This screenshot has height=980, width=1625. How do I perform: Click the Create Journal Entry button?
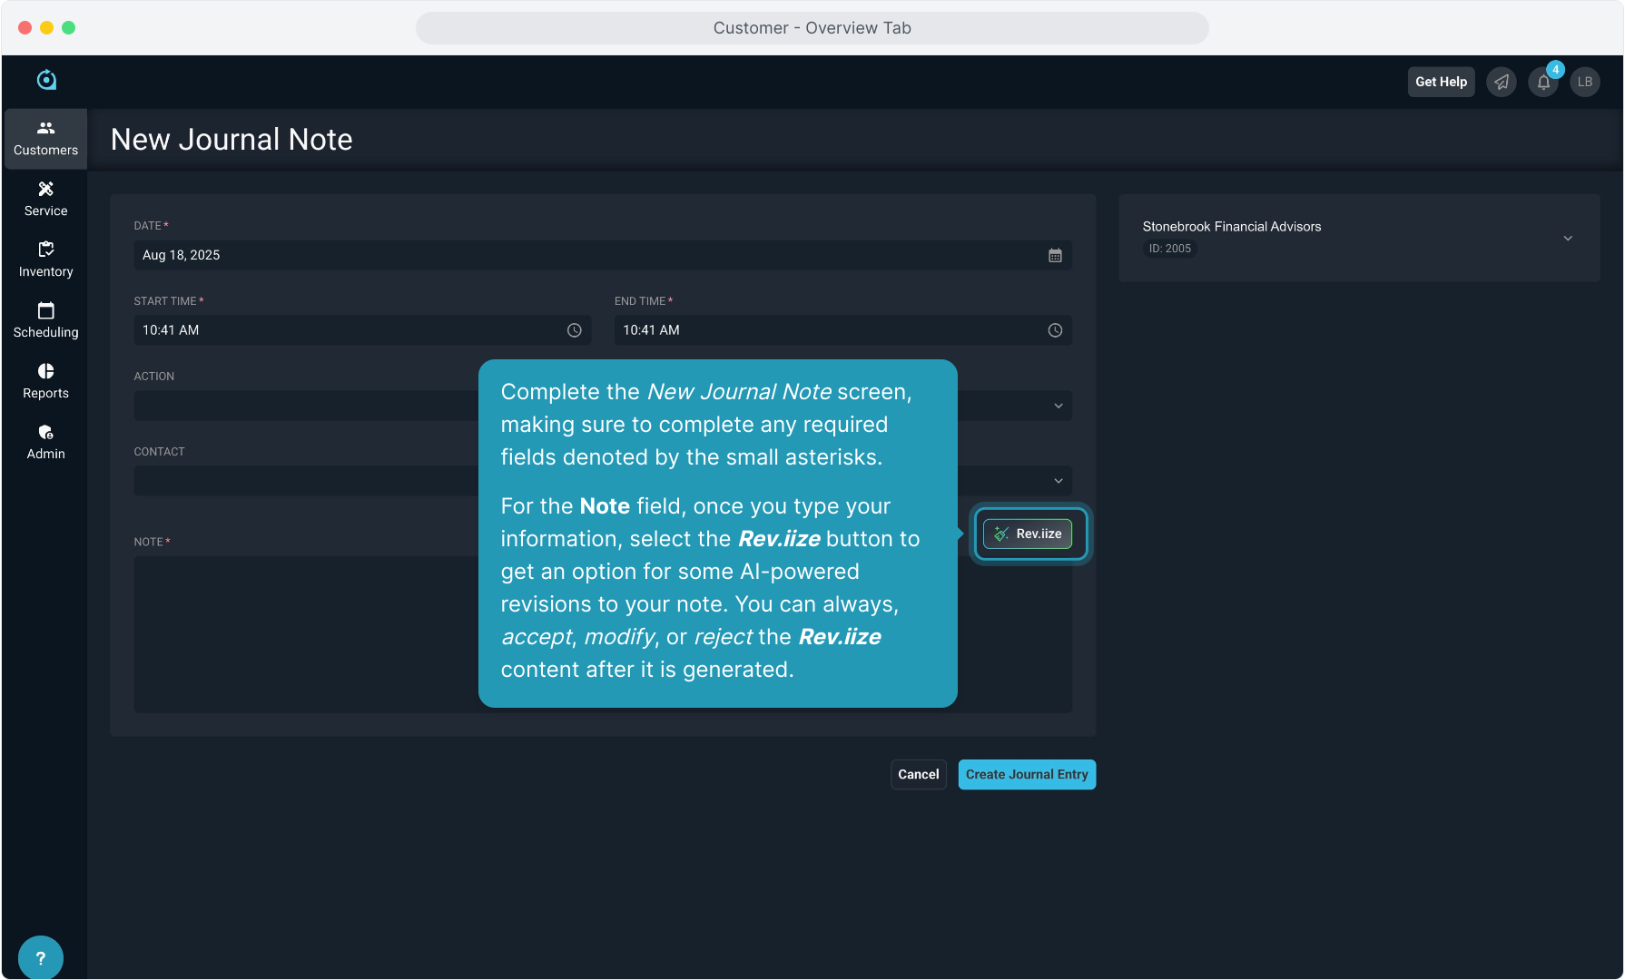1027,775
